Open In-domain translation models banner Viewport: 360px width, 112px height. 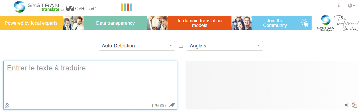[200, 23]
